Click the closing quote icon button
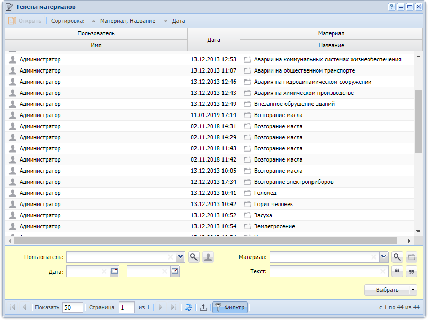Image resolution: width=428 pixels, height=320 pixels. coord(412,271)
